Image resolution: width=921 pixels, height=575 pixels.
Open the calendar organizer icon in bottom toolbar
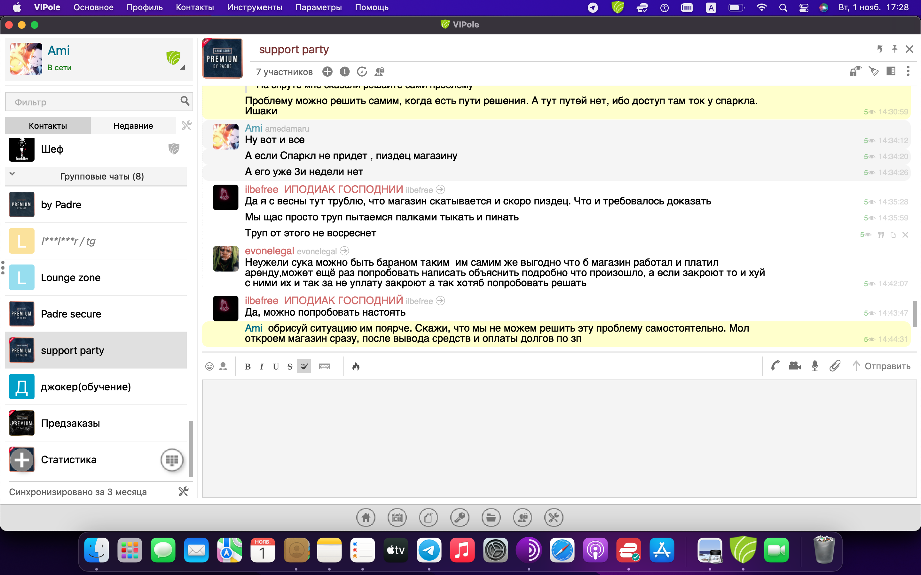397,517
